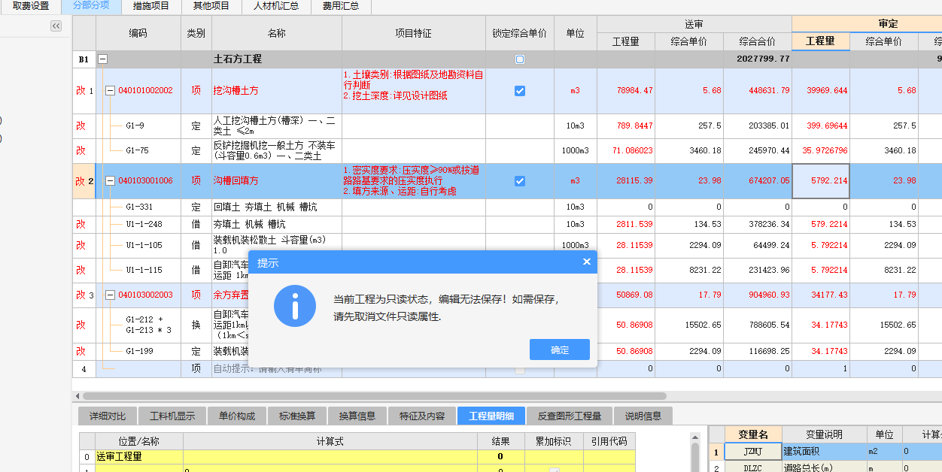Click the 编码 column header
Viewport: 942px width, 472px height.
point(138,34)
